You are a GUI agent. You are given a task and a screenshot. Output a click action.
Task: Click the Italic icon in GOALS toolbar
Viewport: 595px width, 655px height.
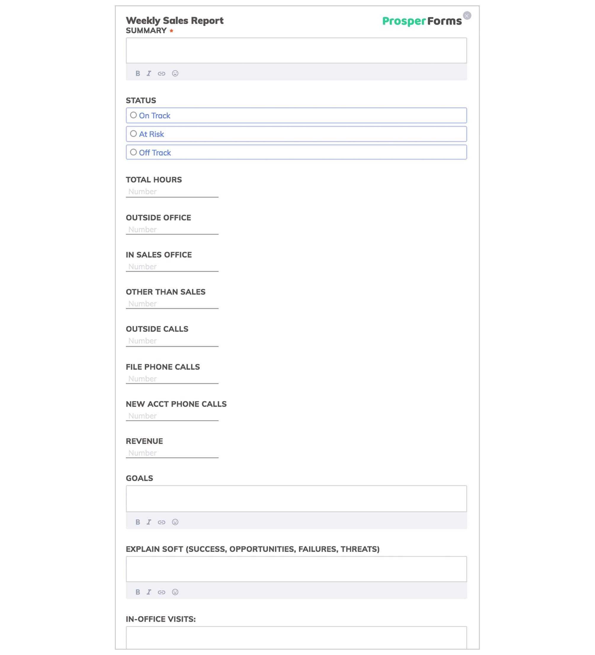click(149, 522)
